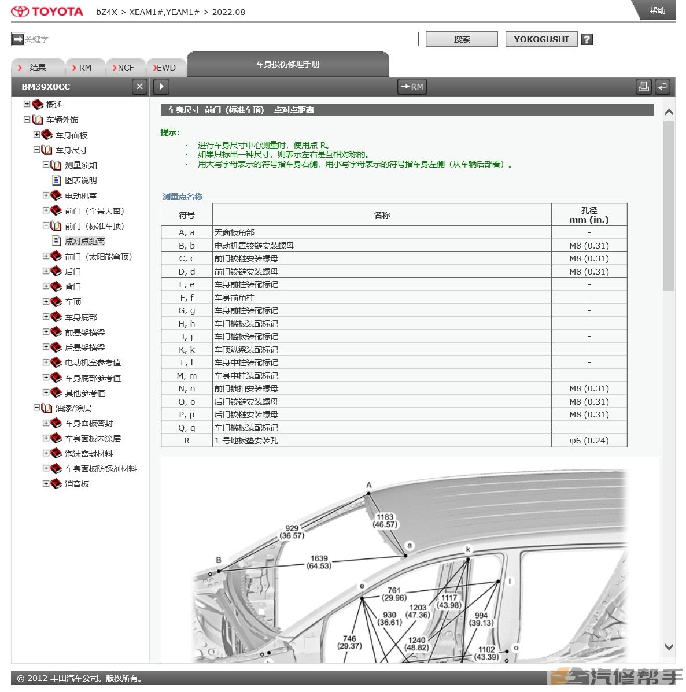Screen dimensions: 686x692
Task: Click the 油漆/涂层 open book icon
Action: tap(47, 408)
